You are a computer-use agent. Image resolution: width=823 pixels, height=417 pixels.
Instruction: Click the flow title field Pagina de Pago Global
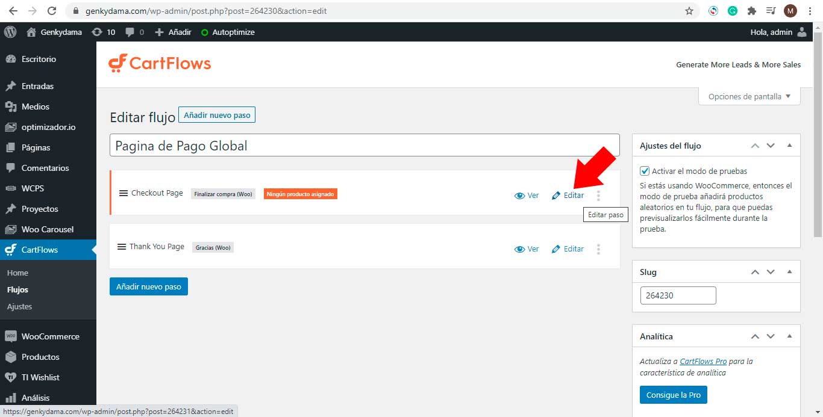pyautogui.click(x=365, y=146)
